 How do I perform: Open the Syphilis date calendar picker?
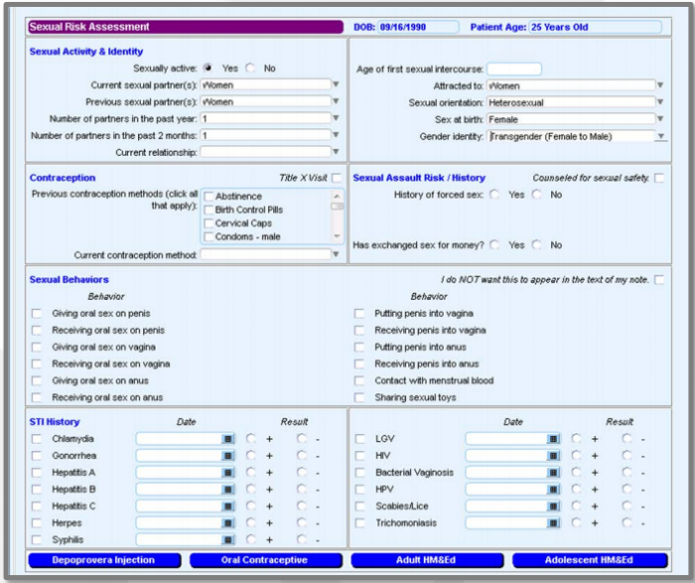[227, 540]
